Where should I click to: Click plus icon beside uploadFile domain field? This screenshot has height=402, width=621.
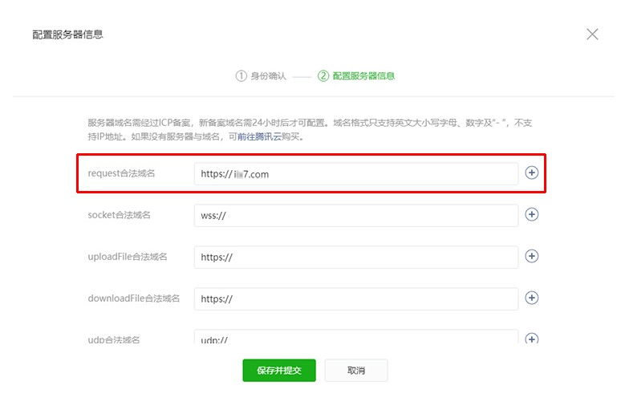(531, 256)
